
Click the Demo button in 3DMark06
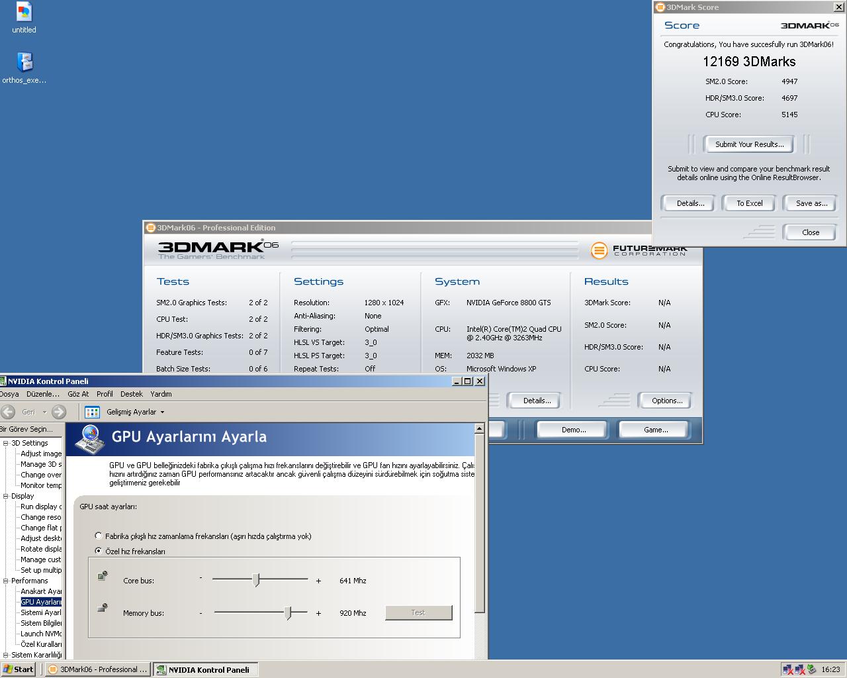click(x=573, y=430)
